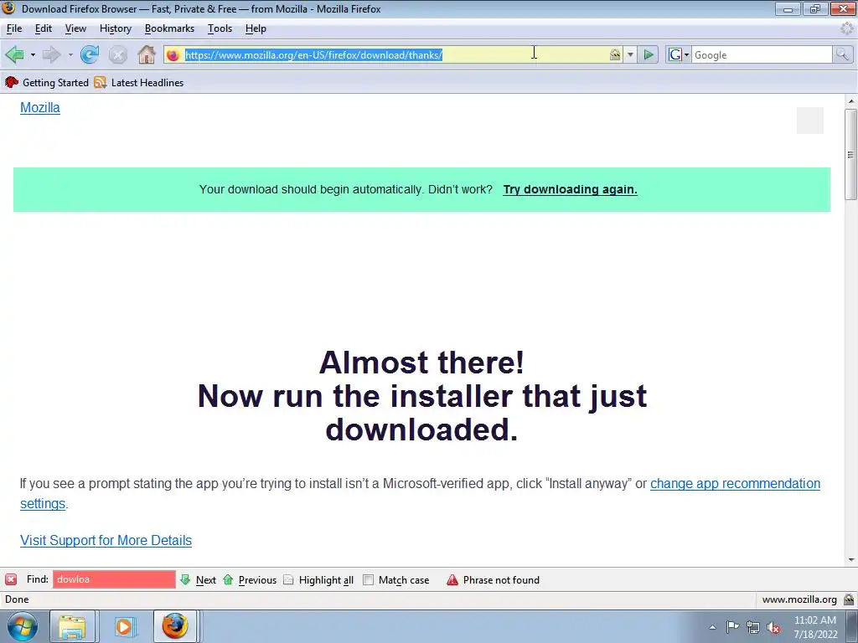Click the gray placeholder box at top-right of page

tap(810, 121)
